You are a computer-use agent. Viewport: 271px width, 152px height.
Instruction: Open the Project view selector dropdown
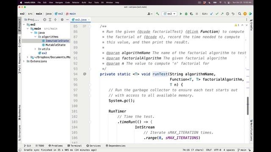click(32, 20)
